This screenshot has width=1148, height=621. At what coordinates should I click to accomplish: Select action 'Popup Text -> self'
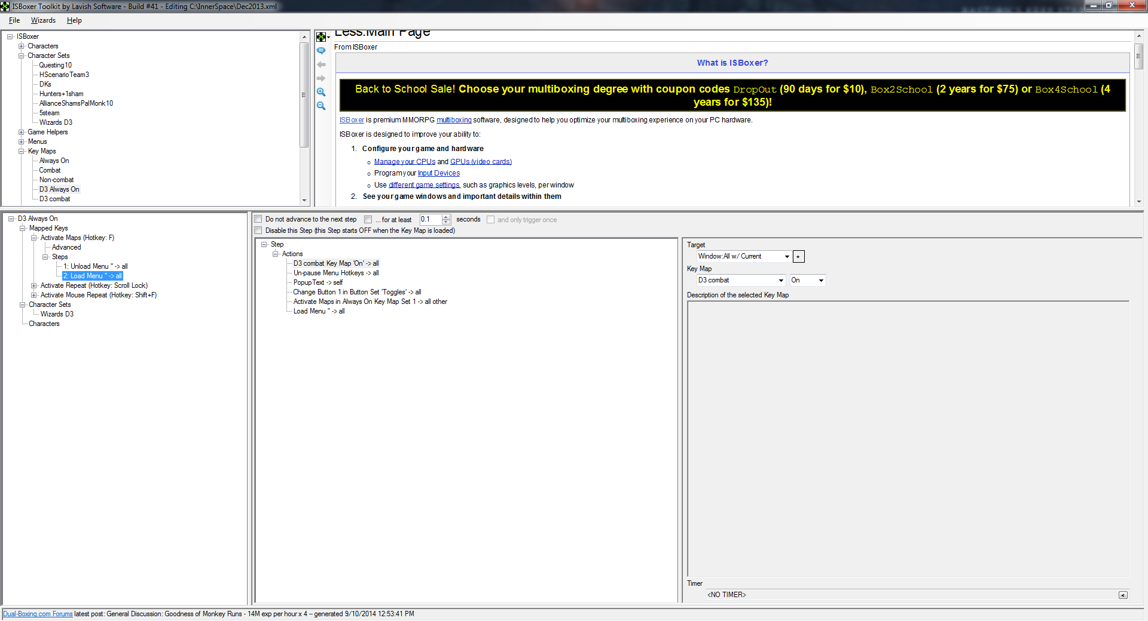pos(318,282)
